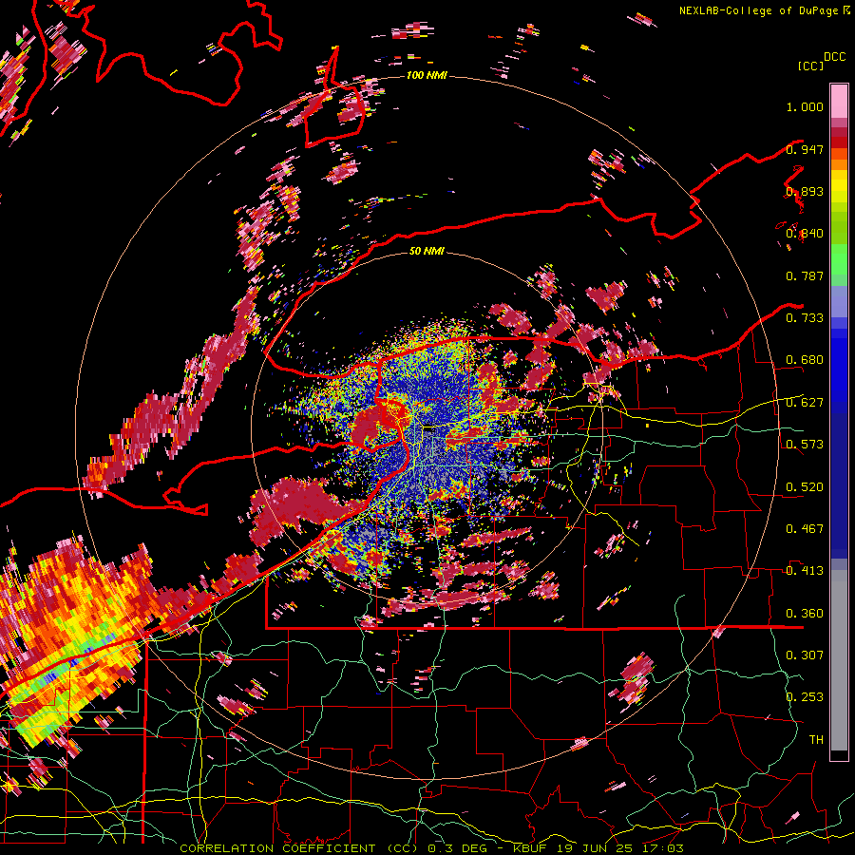The image size is (855, 855).
Task: Click the 0.840 color scale value
Action: point(805,234)
